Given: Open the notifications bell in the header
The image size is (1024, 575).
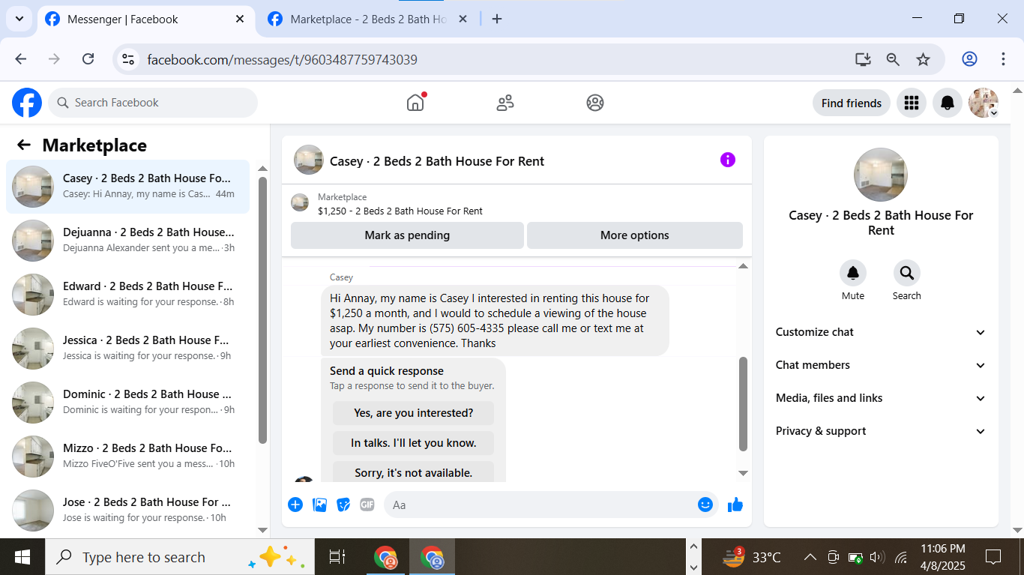Looking at the screenshot, I should pyautogui.click(x=948, y=103).
